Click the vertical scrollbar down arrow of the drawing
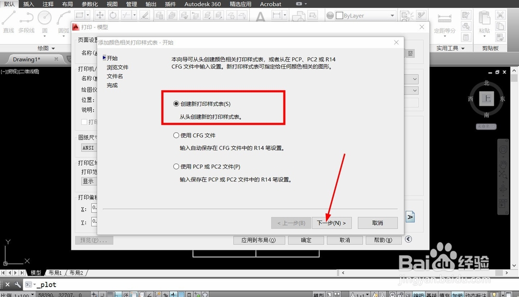519x297 pixels. 514,265
